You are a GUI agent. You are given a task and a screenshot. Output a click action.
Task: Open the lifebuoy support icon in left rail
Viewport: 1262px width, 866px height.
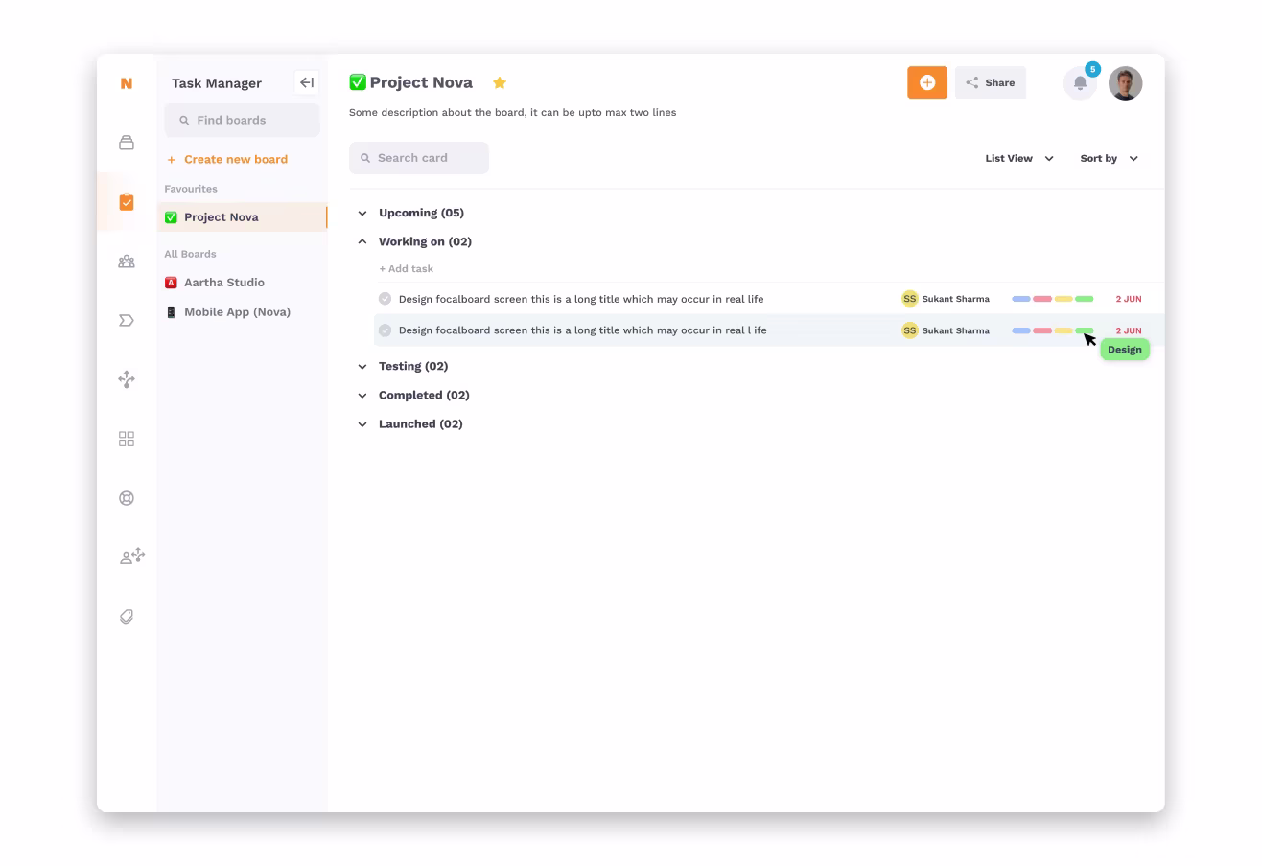coord(127,498)
